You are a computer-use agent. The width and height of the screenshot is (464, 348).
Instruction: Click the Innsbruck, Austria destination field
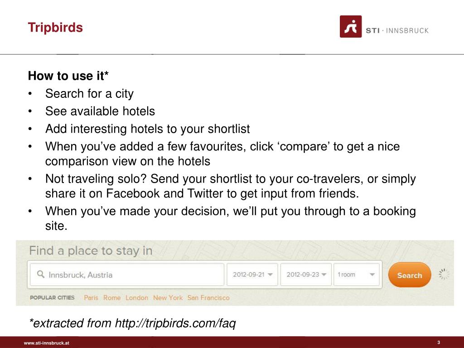(x=127, y=275)
